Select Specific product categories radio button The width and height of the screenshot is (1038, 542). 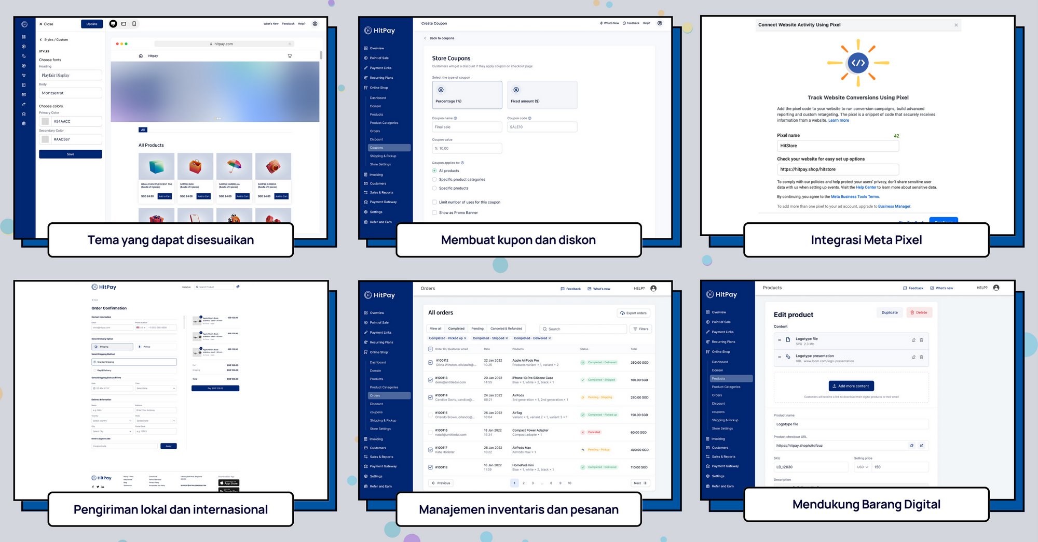pos(434,180)
